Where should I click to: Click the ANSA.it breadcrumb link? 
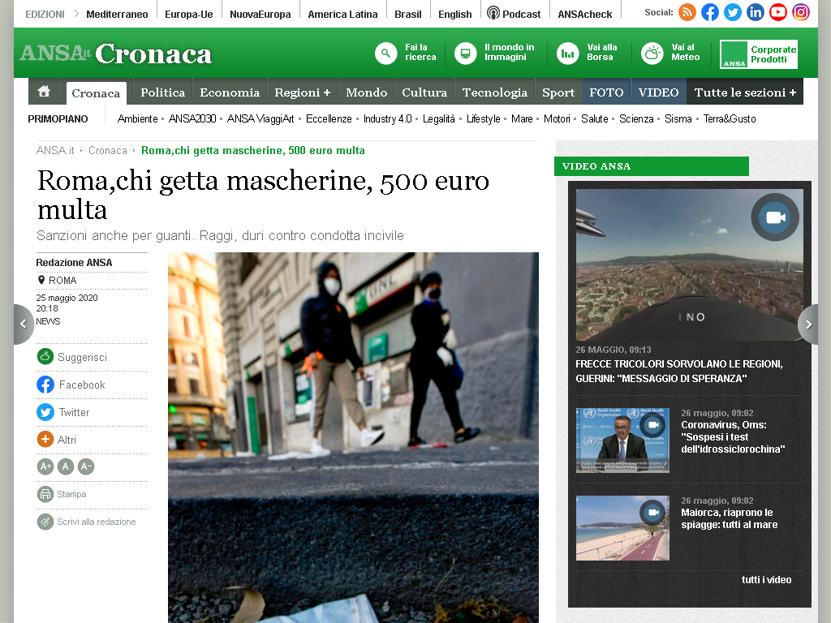(55, 150)
